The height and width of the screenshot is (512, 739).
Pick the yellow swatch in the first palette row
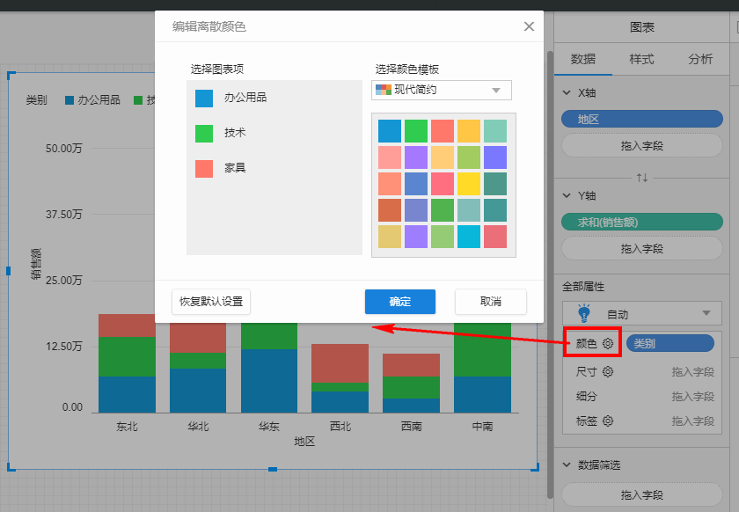[x=469, y=131]
